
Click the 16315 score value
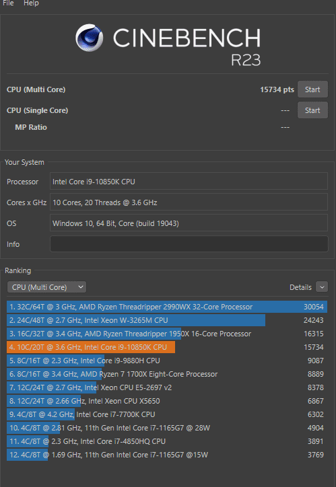coord(314,334)
